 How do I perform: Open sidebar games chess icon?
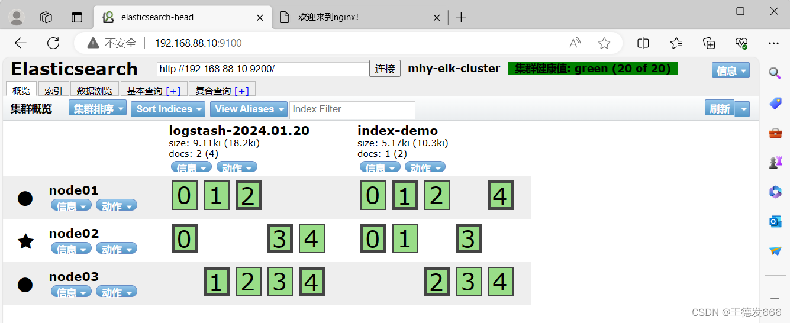pos(775,162)
